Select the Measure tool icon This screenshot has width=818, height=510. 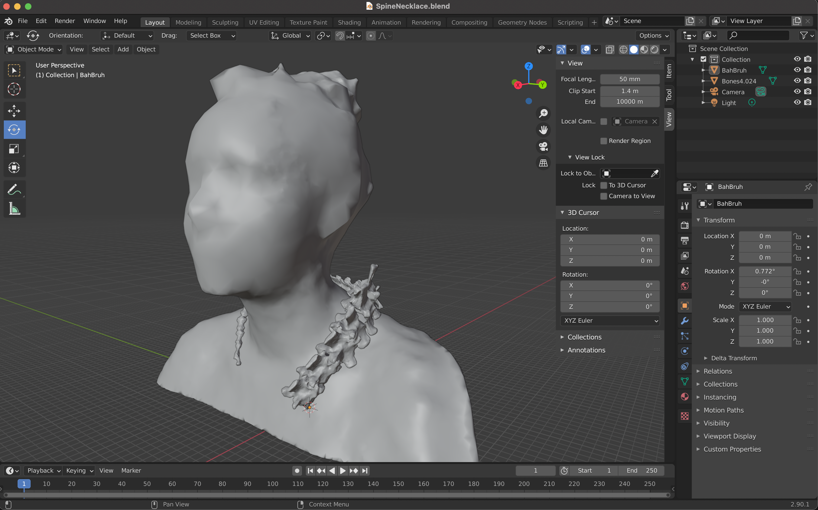[x=15, y=209]
